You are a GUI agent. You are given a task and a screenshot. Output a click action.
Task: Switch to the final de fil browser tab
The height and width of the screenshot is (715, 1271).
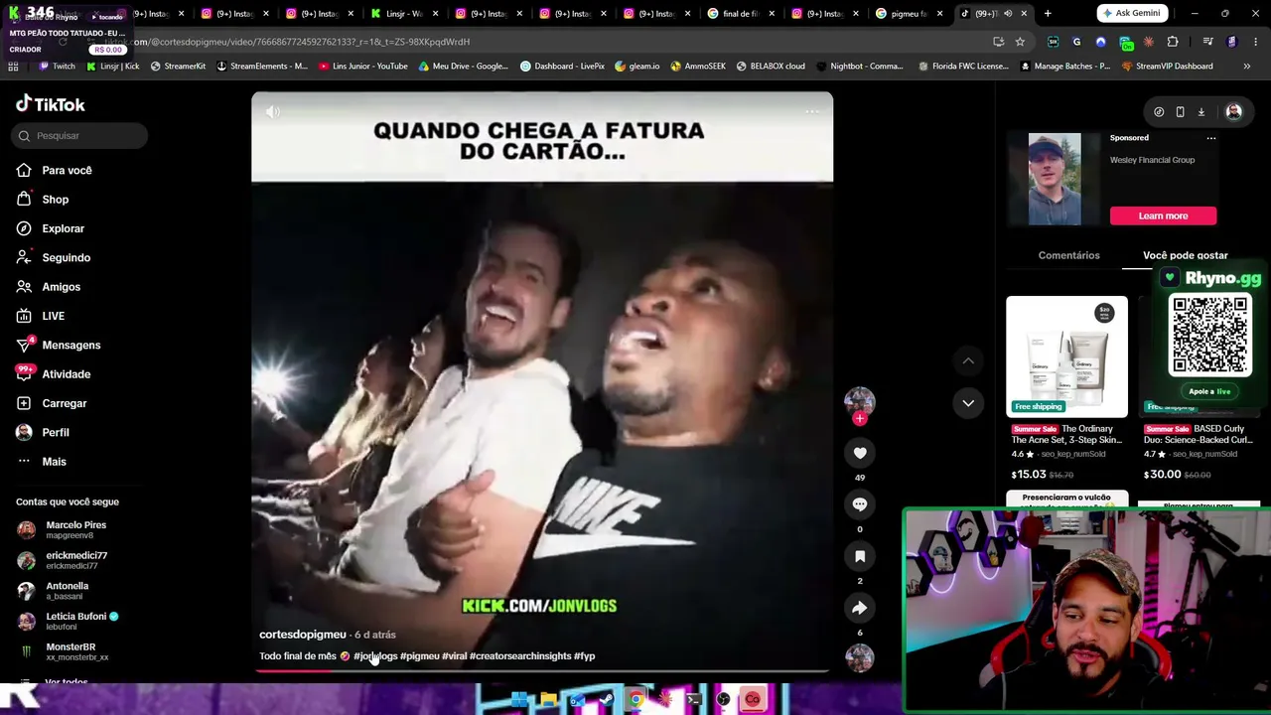(x=742, y=14)
